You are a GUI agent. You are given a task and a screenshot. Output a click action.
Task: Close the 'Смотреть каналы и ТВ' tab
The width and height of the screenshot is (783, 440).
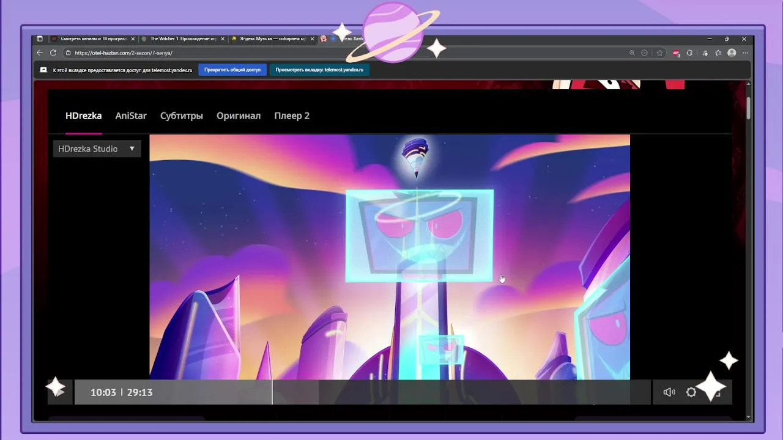[133, 38]
